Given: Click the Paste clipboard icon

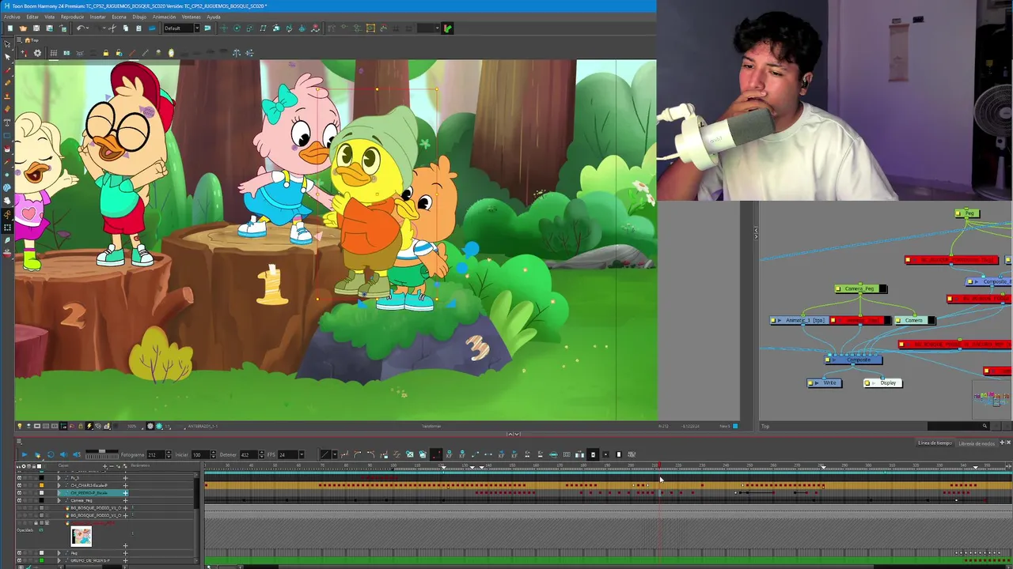Looking at the screenshot, I should 138,28.
